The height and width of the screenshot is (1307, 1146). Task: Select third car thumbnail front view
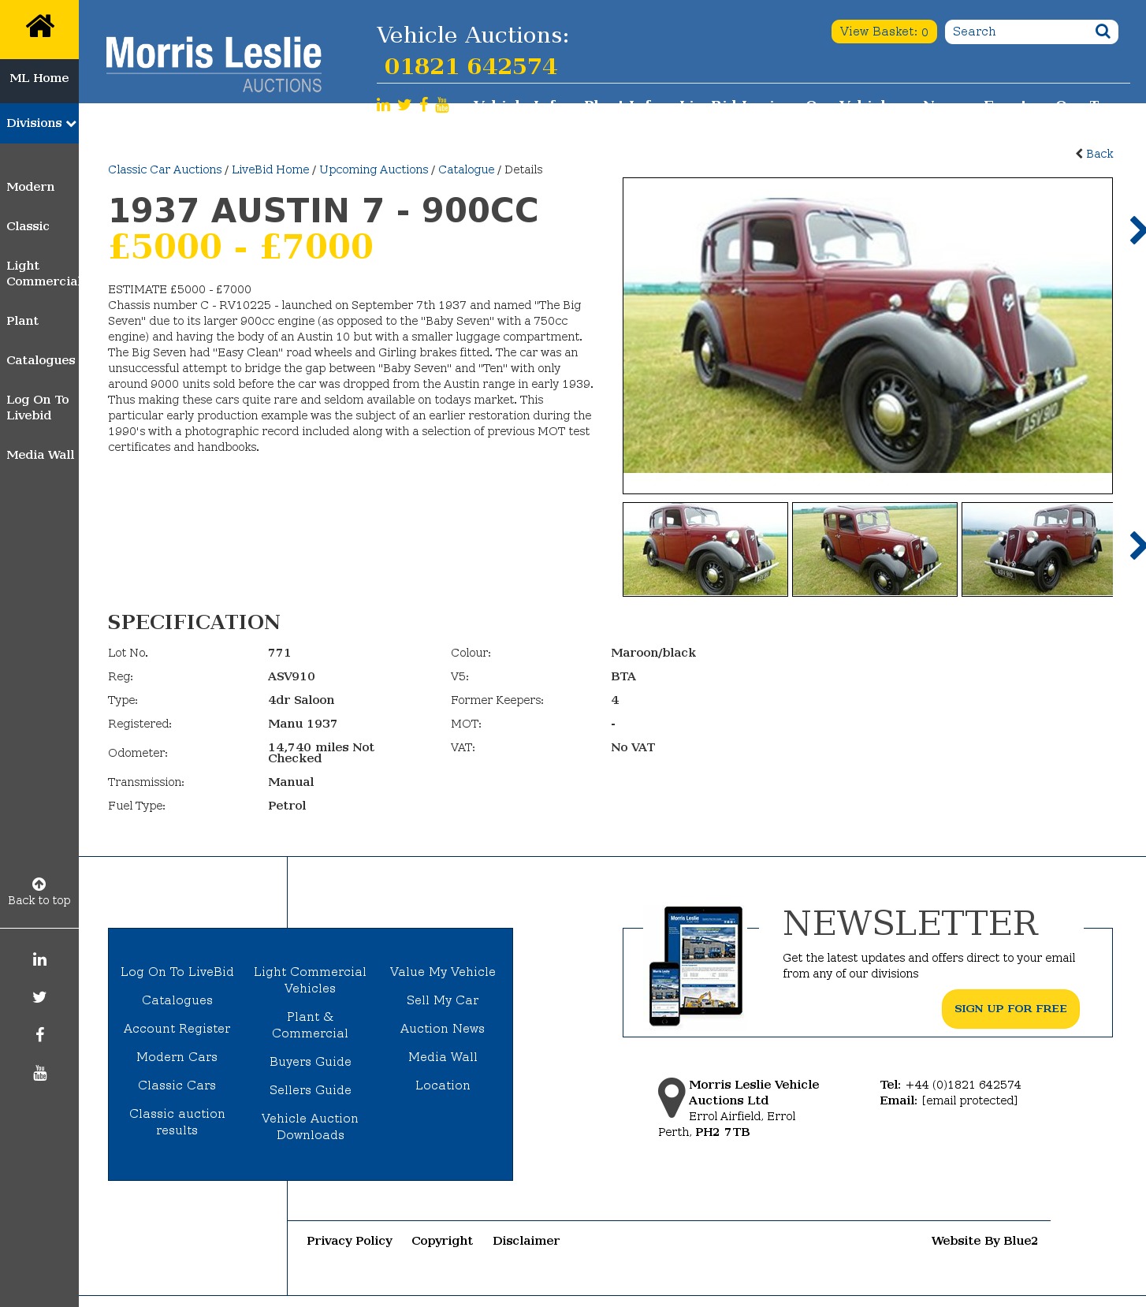point(1037,549)
